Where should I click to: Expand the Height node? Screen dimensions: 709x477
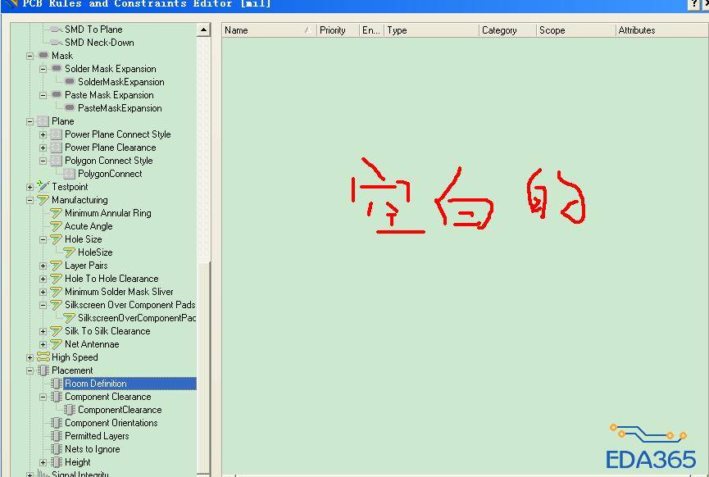tap(43, 462)
